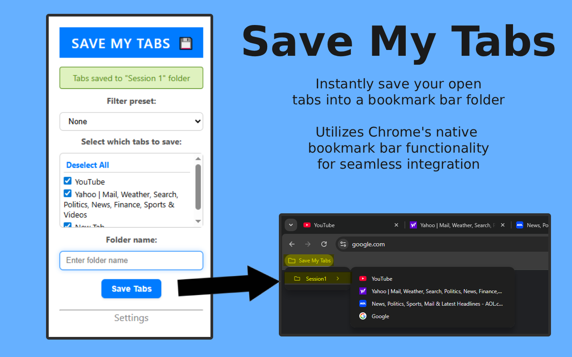Click the tab list scrollbar down arrow
This screenshot has height=357, width=572.
click(x=198, y=221)
